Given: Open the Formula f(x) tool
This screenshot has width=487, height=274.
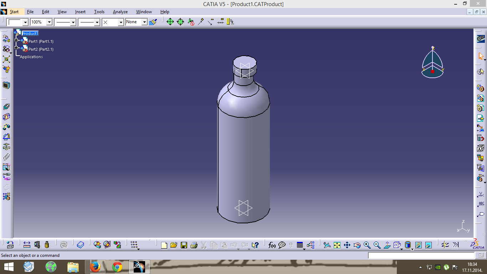Looking at the screenshot, I should [272, 245].
